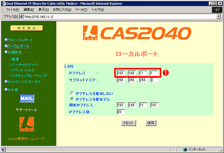Click the IP address fourth octet field 1
Viewport: 224px width, 153px height.
(154, 73)
